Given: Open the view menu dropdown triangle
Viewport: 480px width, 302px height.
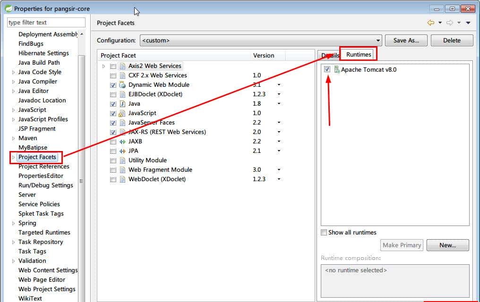Looking at the screenshot, I should coord(468,23).
